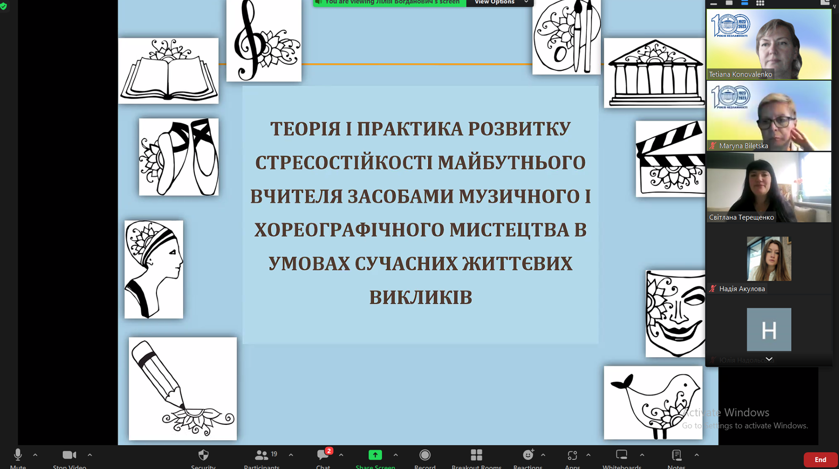The width and height of the screenshot is (839, 469).
Task: Click the green Share Screen icon
Action: 375,456
